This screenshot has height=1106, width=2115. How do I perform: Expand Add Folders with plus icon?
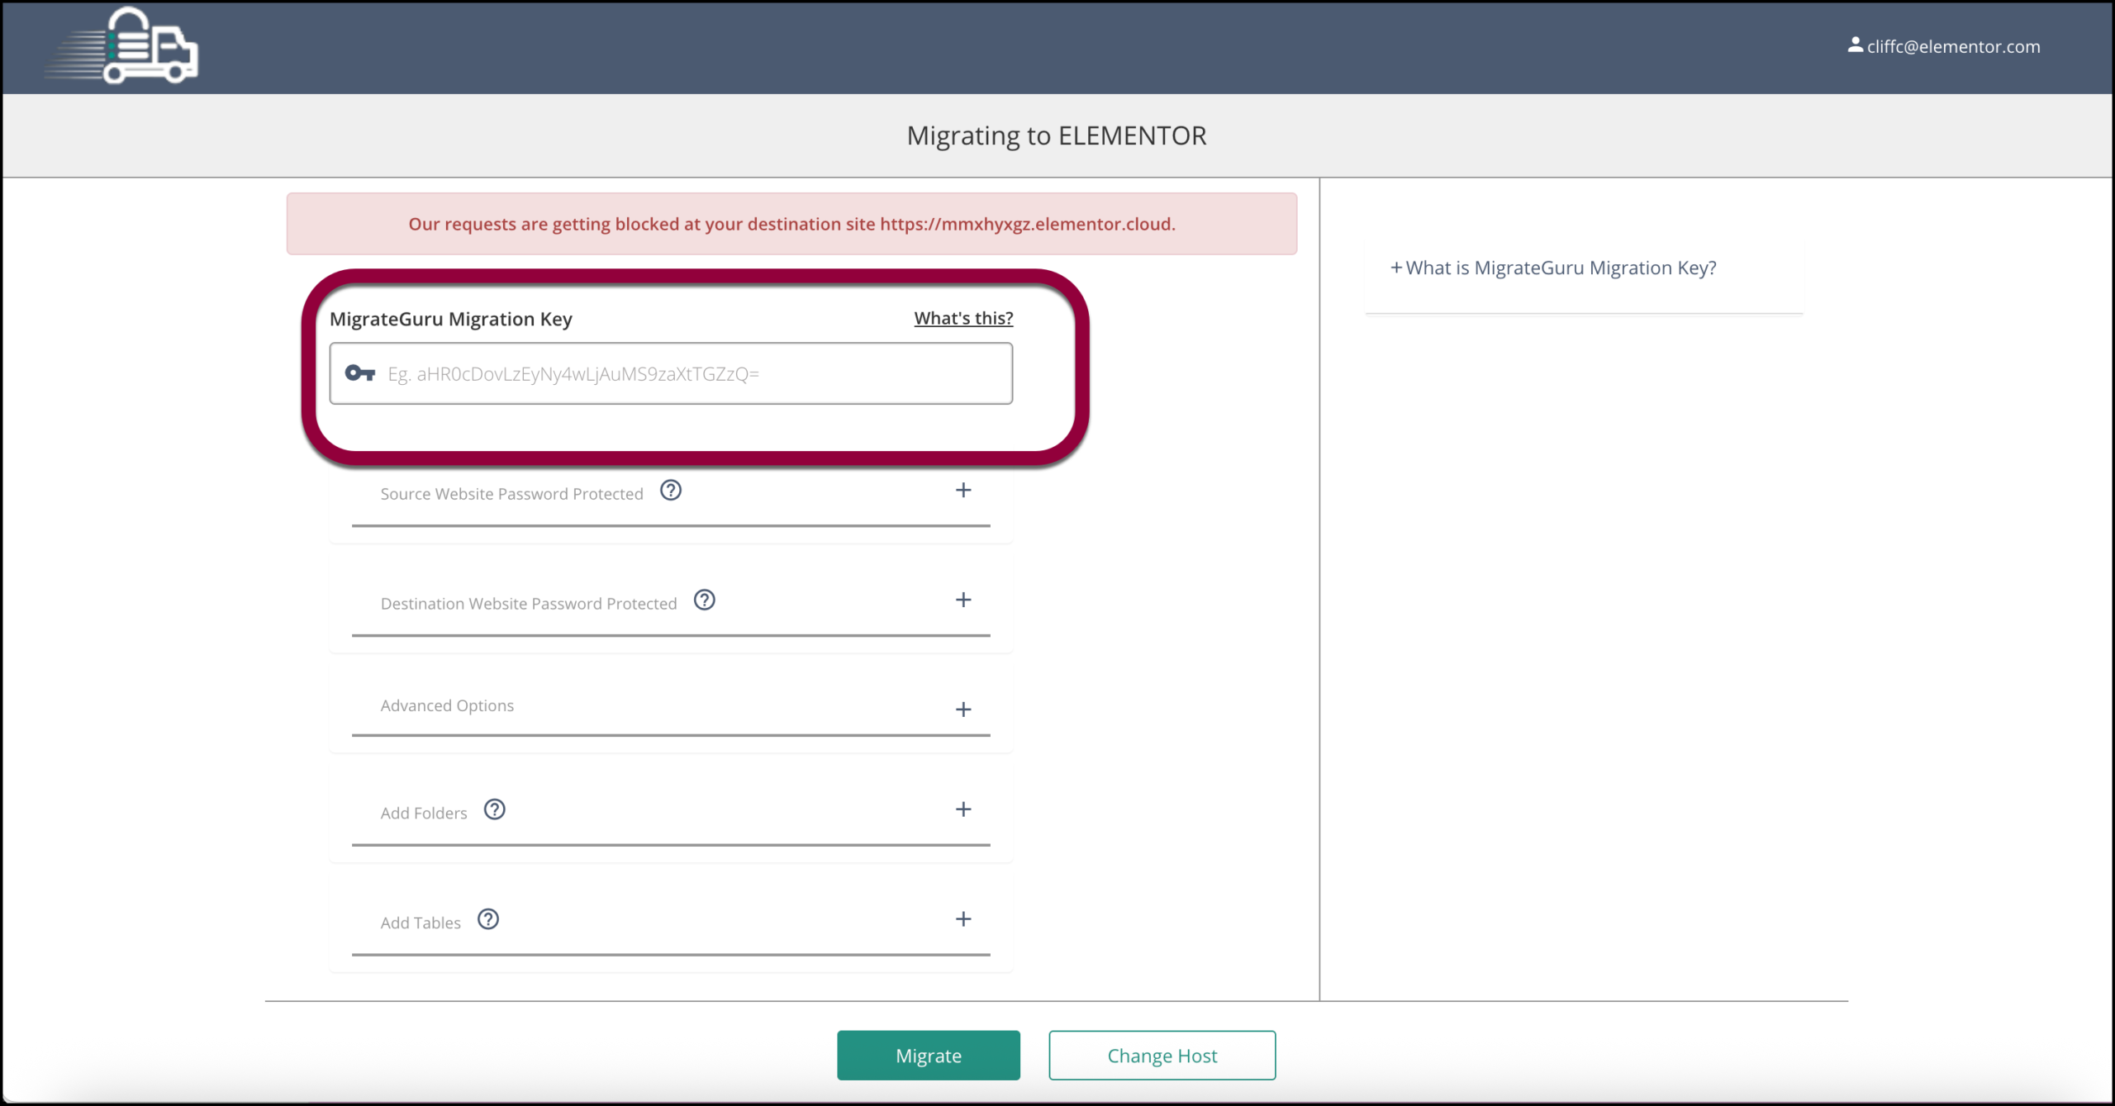[x=963, y=809]
